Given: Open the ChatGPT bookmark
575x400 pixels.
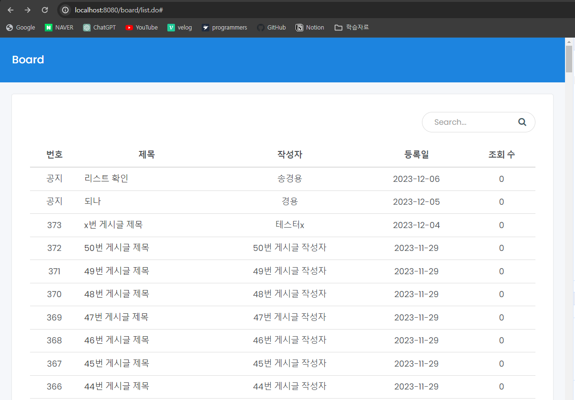Looking at the screenshot, I should pos(99,28).
